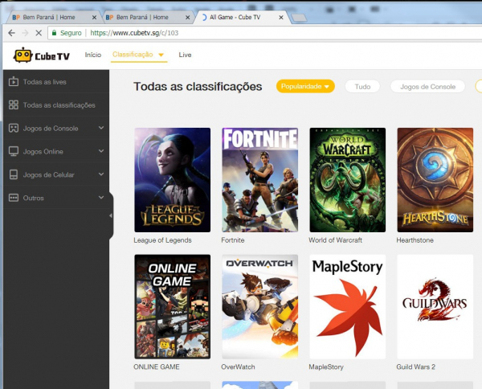Screen dimensions: 482x389
Task: Click the League of Legends title text
Action: 162,240
